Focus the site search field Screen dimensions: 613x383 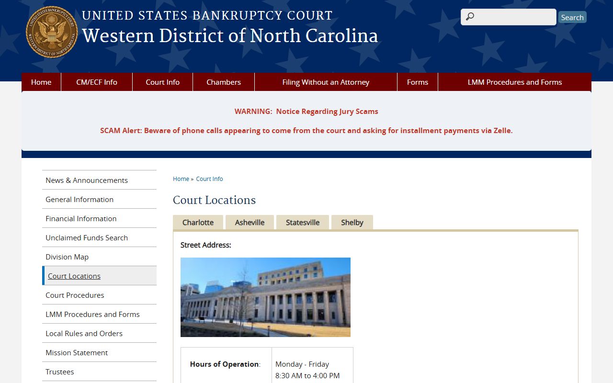coord(509,17)
